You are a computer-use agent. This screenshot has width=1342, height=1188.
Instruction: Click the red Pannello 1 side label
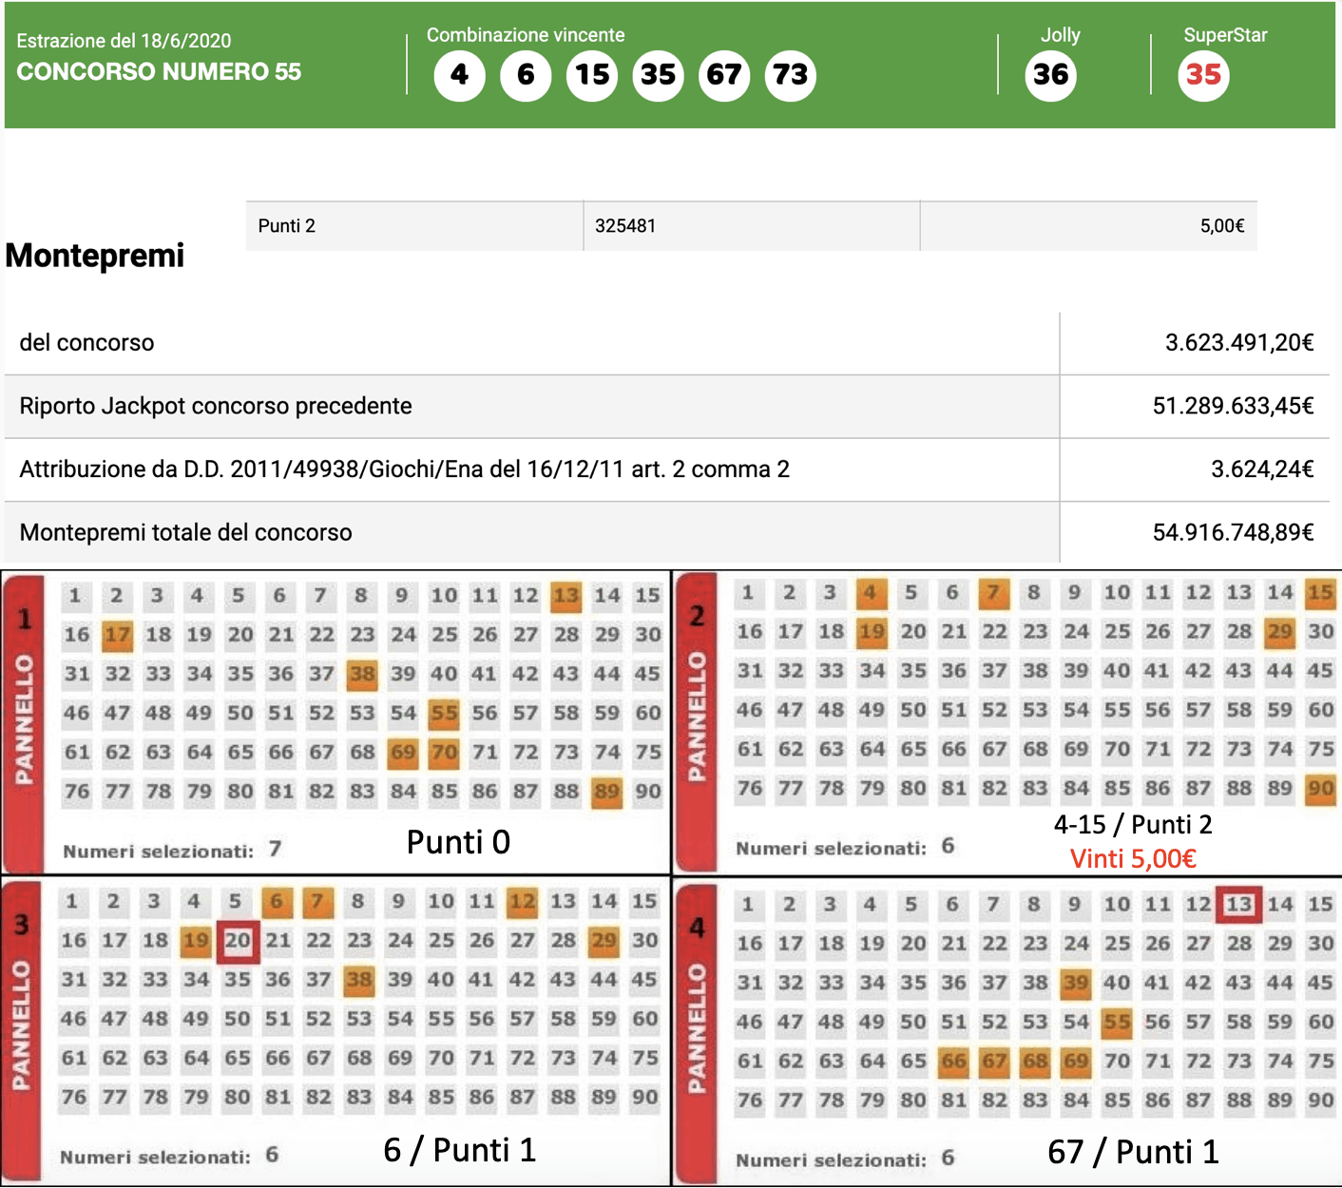[24, 720]
